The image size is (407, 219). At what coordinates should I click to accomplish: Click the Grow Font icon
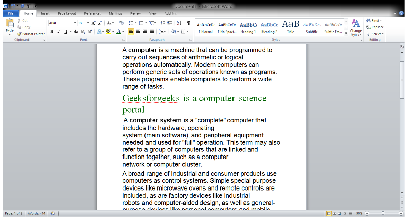93,23
